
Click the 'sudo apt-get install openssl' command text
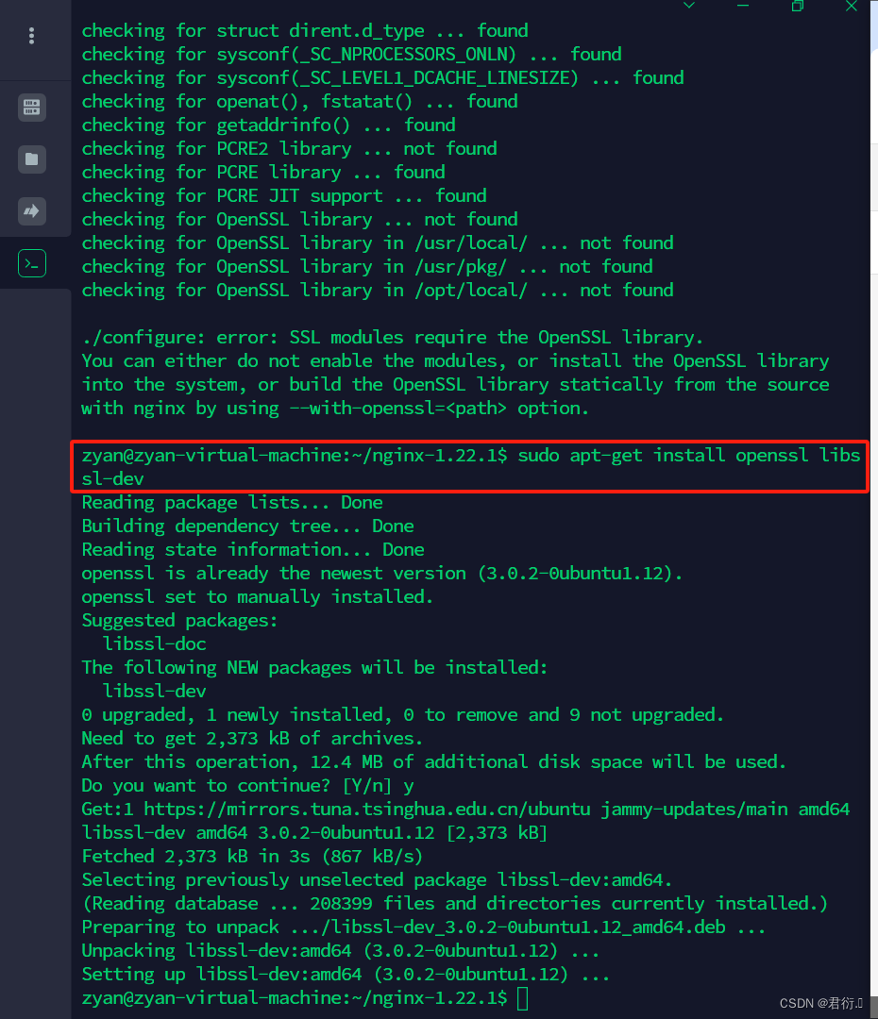[663, 455]
